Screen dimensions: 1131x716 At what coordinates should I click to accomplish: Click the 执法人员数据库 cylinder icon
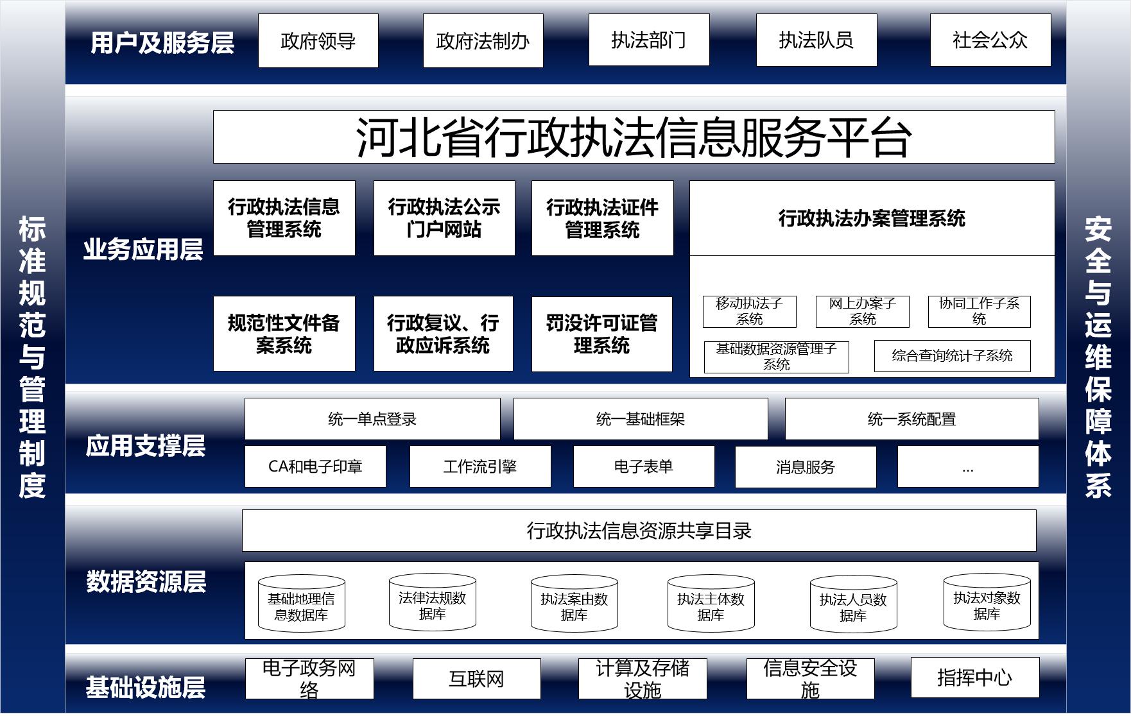click(853, 606)
